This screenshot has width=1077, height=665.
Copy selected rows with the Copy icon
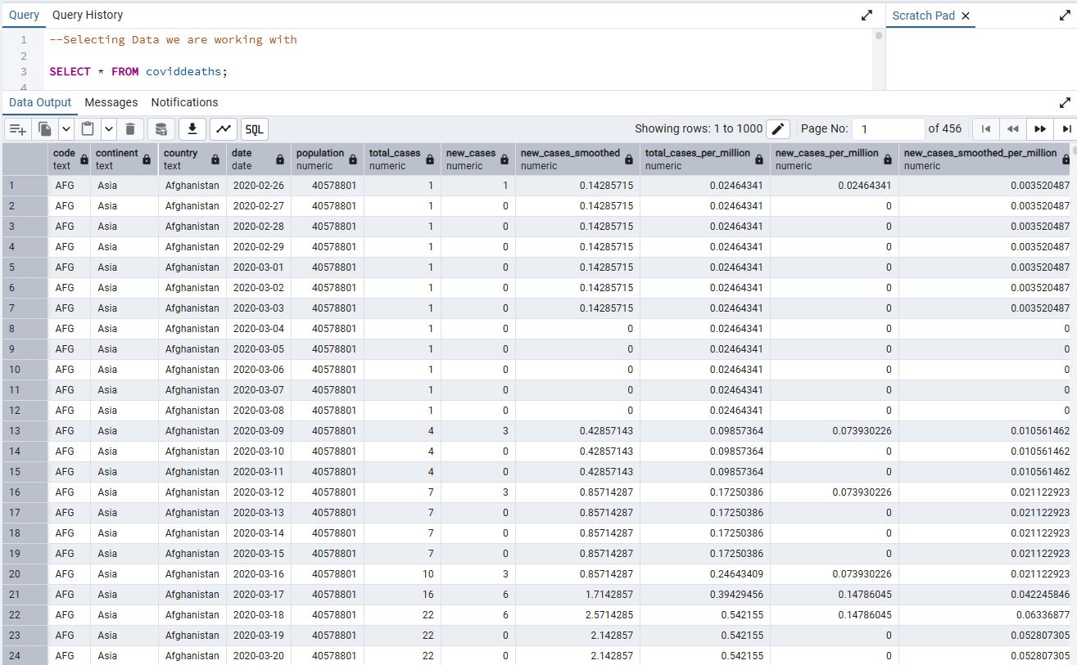[x=46, y=129]
